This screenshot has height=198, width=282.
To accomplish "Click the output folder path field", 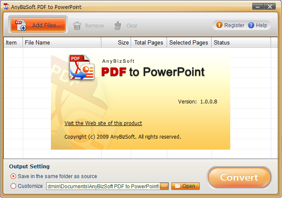I will point(103,186).
